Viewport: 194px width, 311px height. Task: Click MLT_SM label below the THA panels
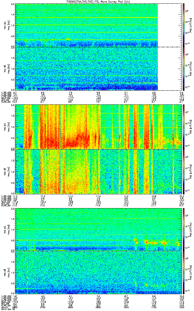click(x=5, y=100)
